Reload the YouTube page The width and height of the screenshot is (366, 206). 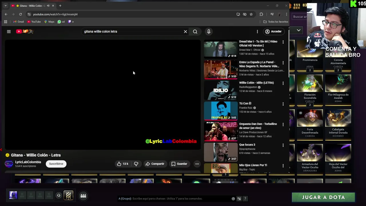point(20,14)
